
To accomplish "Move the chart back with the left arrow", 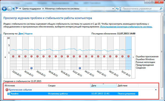I will click(x=5, y=57).
